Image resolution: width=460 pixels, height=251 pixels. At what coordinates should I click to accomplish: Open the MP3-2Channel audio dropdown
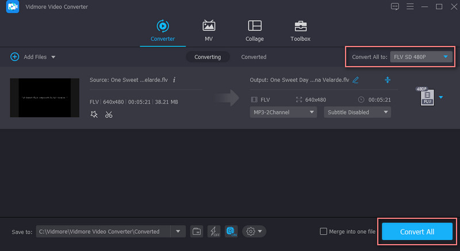coord(283,112)
